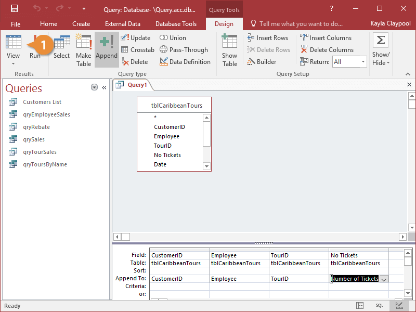The height and width of the screenshot is (312, 416).
Task: Switch to Datasheet view from status bar
Action: pos(359,305)
